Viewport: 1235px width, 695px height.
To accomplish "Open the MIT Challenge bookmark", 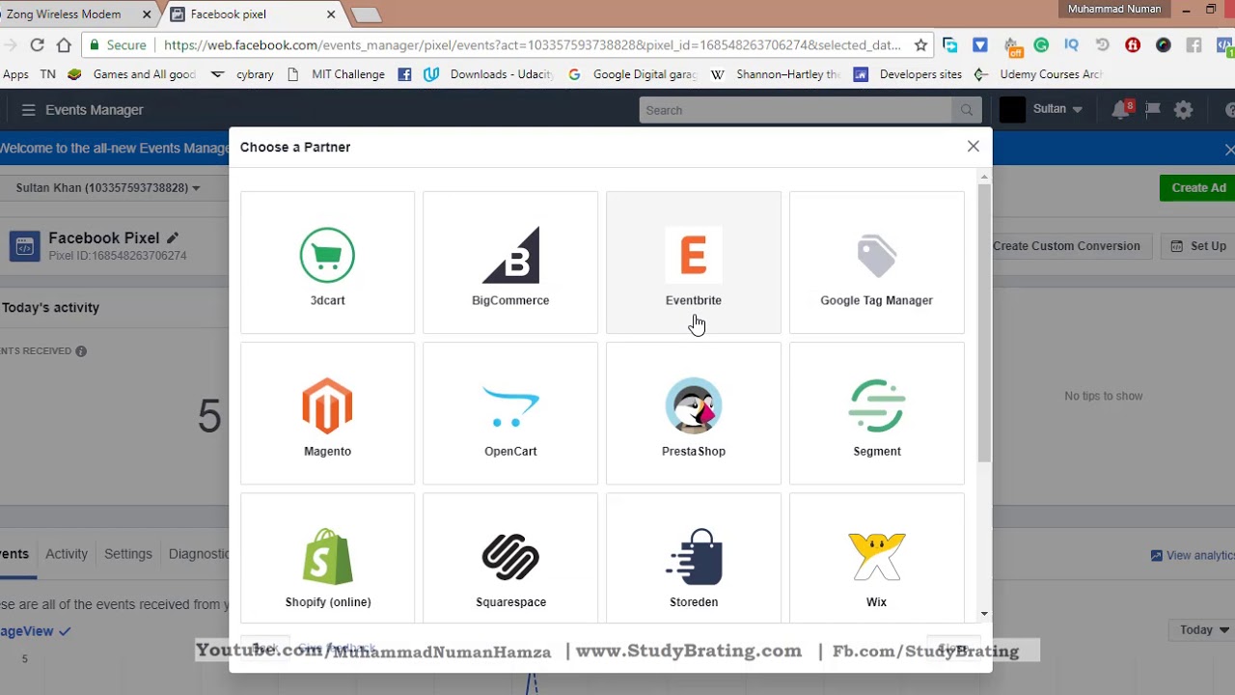I will click(x=337, y=74).
